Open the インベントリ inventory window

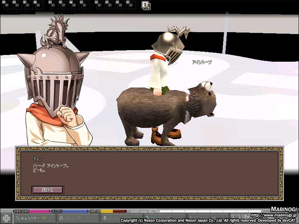point(121,218)
